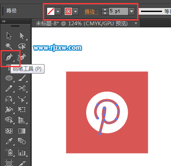
Task: Select the Reflect tool
Action: (x=9, y=99)
